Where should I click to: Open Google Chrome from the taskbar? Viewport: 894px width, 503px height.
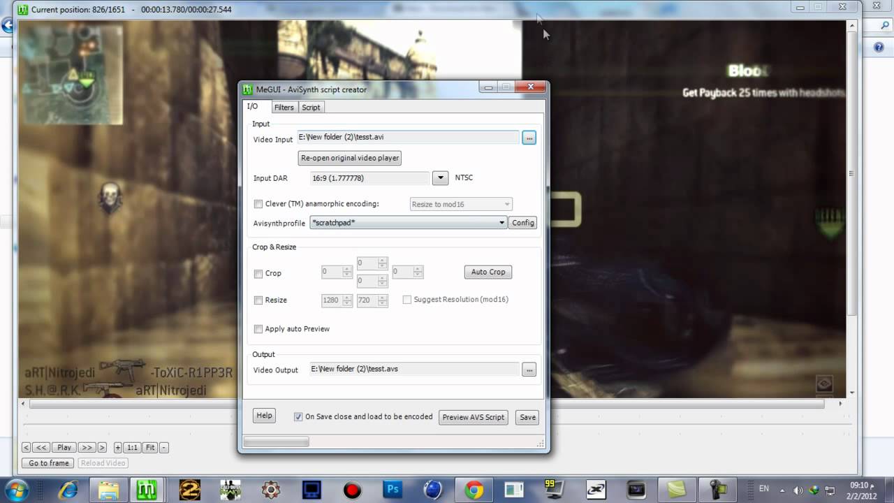point(474,490)
